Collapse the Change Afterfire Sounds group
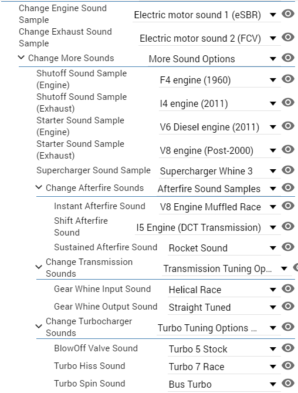Screen dimensions: 298x393 [39, 187]
